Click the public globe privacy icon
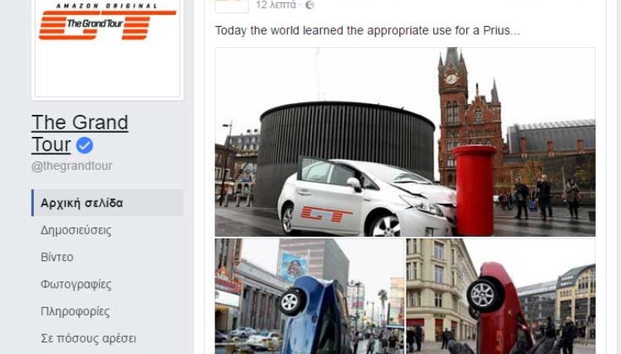Viewport: 621px width, 354px height. pyautogui.click(x=309, y=5)
